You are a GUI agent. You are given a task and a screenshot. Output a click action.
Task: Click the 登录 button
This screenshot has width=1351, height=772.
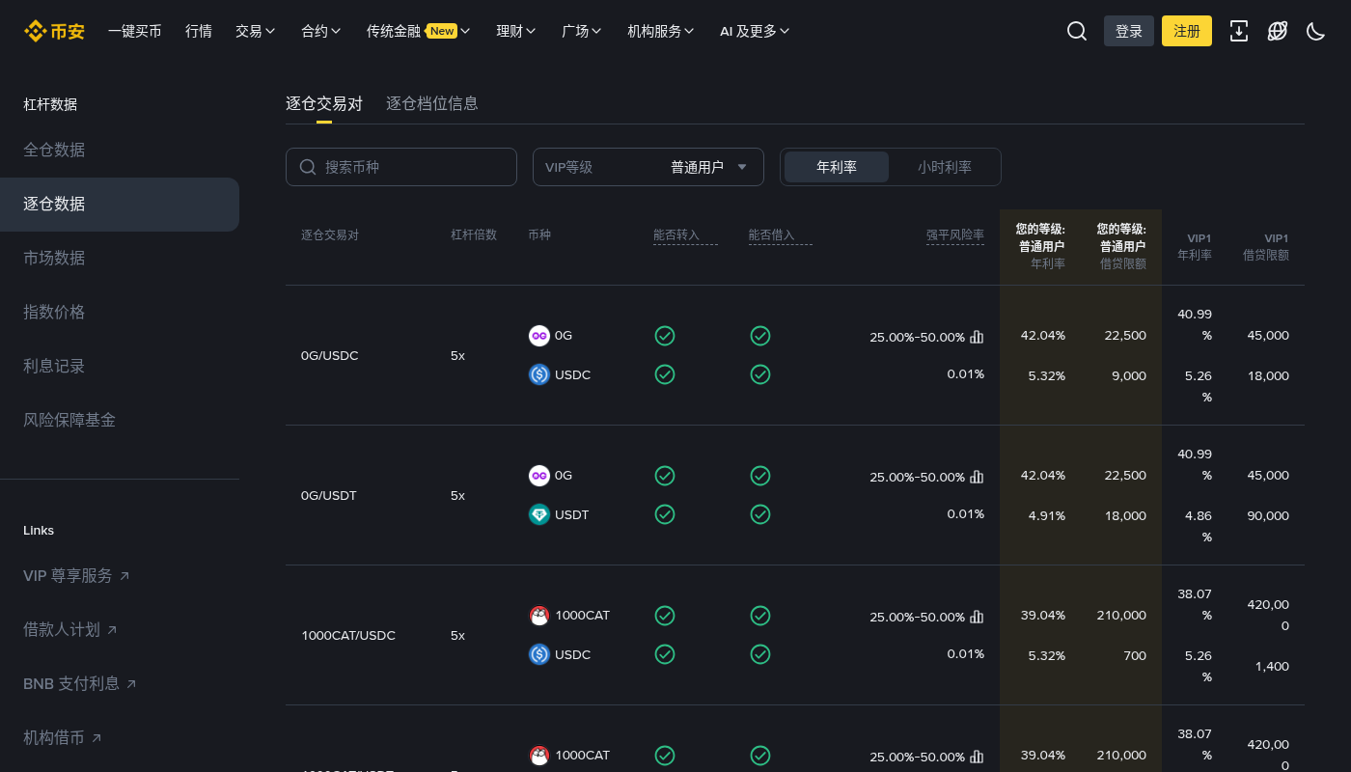tap(1129, 31)
